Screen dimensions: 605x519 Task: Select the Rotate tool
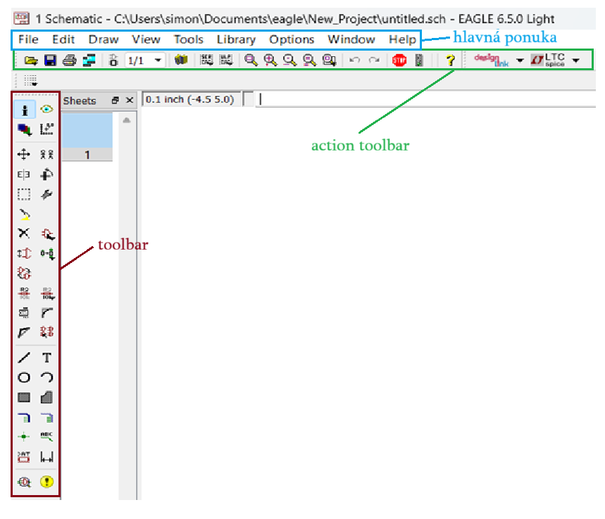(x=46, y=174)
